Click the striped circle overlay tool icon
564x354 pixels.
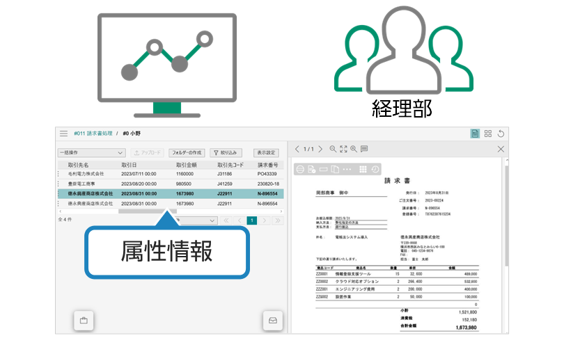(300, 169)
